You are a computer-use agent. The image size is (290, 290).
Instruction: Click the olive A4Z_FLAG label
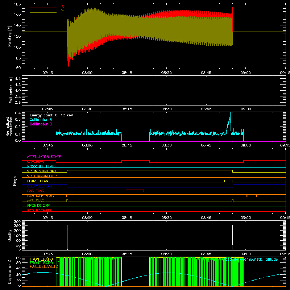pos(36,201)
